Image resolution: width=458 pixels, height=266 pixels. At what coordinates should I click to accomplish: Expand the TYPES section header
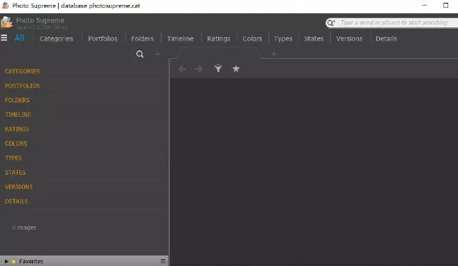(x=13, y=157)
